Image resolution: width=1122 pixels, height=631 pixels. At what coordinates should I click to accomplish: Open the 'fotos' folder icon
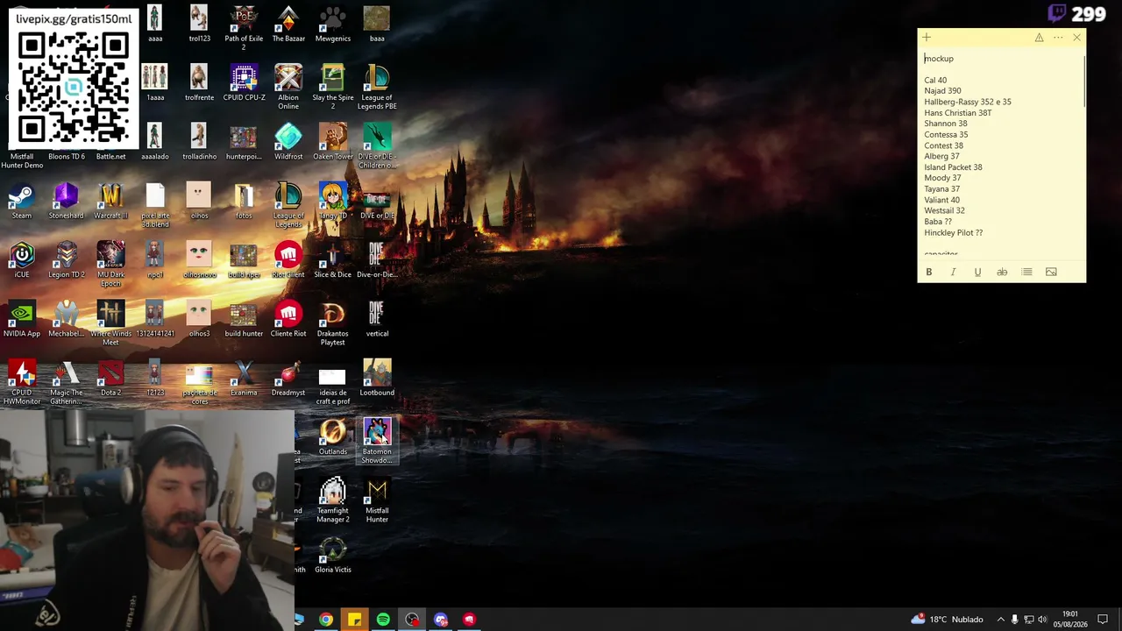click(x=244, y=201)
